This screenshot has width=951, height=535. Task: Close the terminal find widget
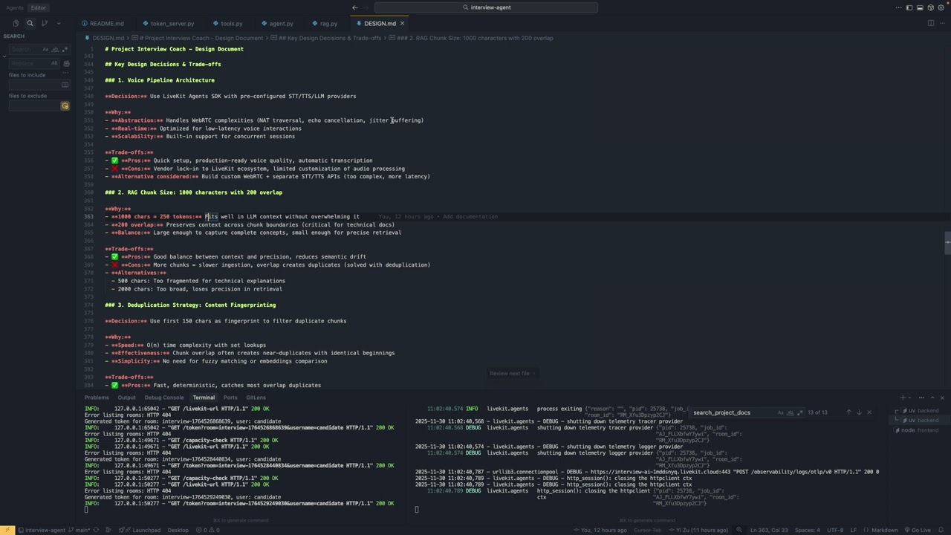click(869, 412)
